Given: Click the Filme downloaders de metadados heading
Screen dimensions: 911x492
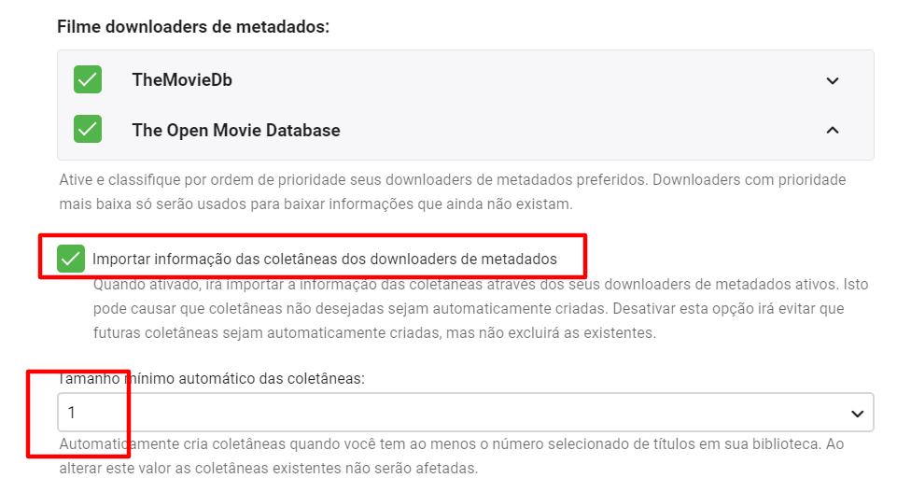Looking at the screenshot, I should click(x=193, y=26).
